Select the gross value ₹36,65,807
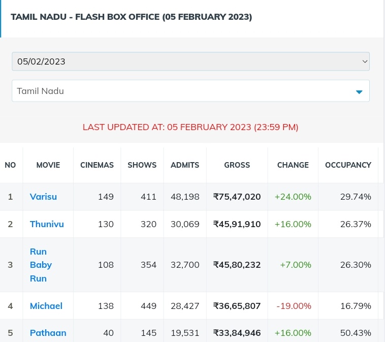 (237, 306)
